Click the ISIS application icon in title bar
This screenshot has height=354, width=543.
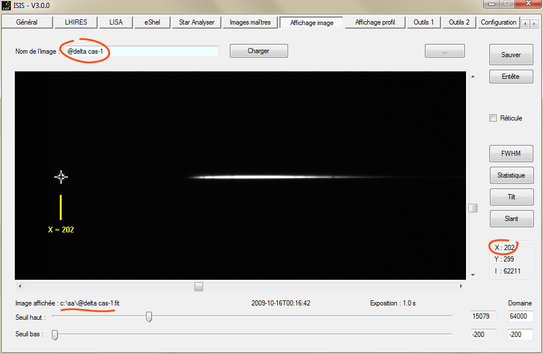pos(7,5)
